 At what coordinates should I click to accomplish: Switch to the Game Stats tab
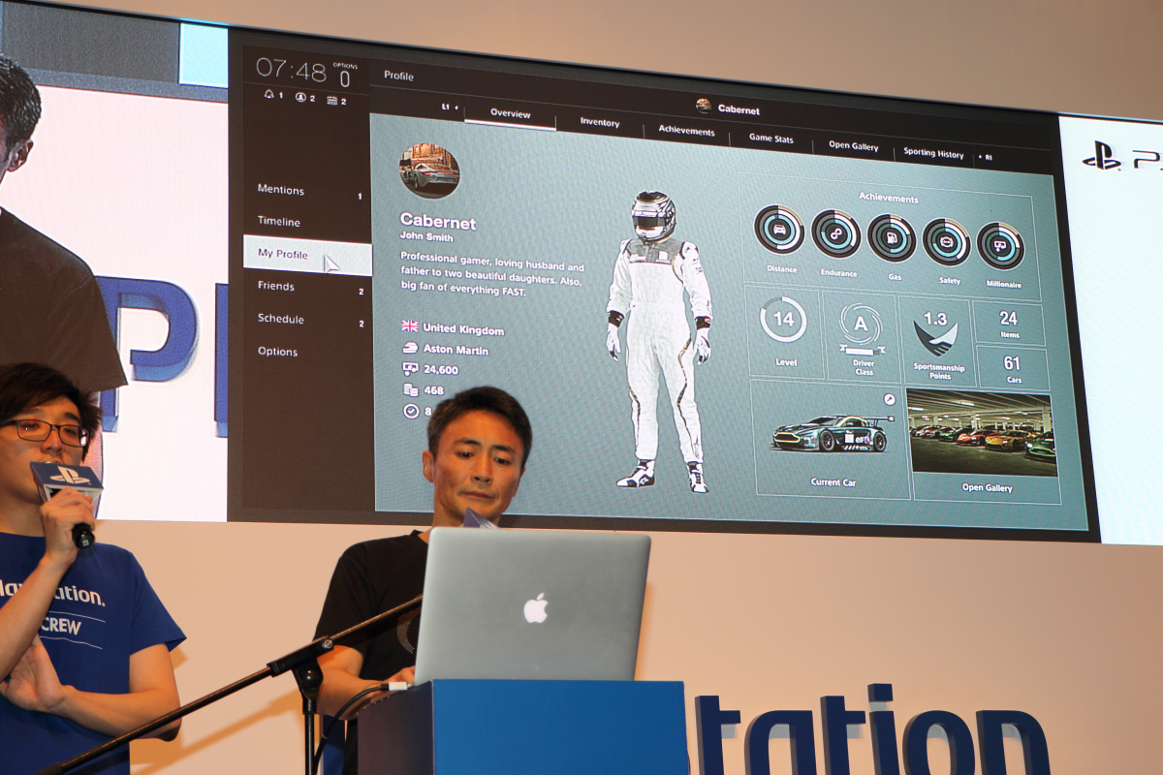click(770, 139)
